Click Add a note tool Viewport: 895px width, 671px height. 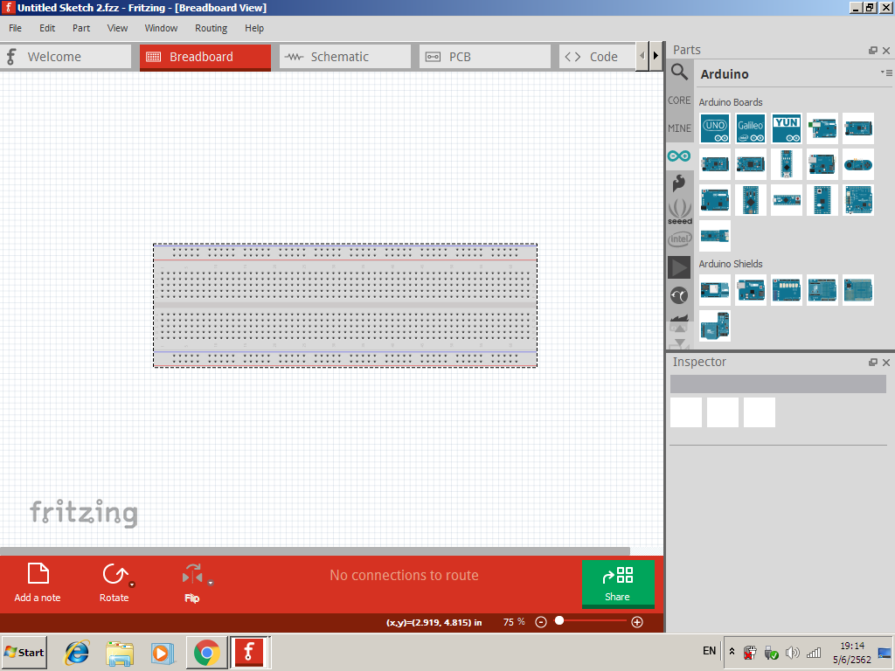point(38,583)
